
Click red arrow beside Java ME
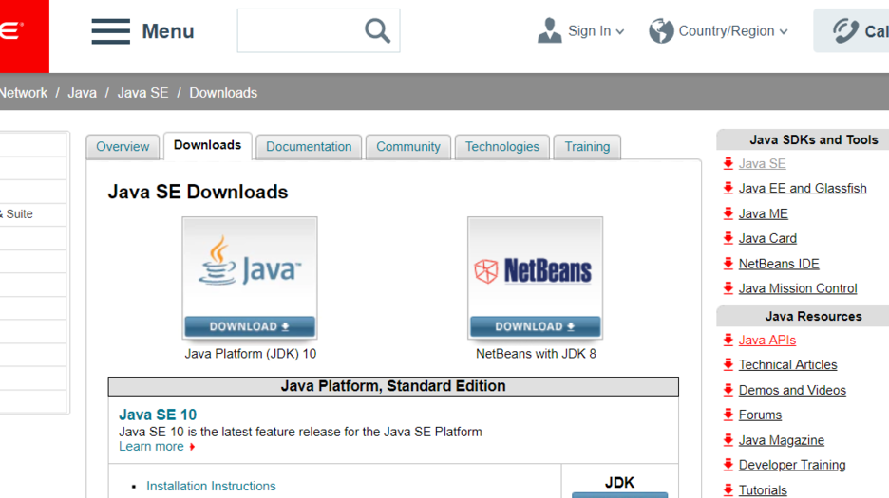click(x=728, y=213)
